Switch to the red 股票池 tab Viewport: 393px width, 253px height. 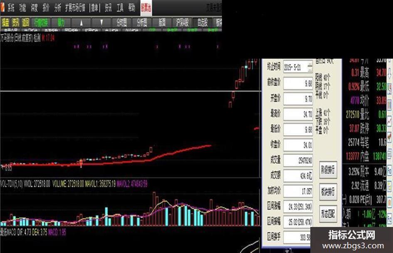click(x=146, y=8)
